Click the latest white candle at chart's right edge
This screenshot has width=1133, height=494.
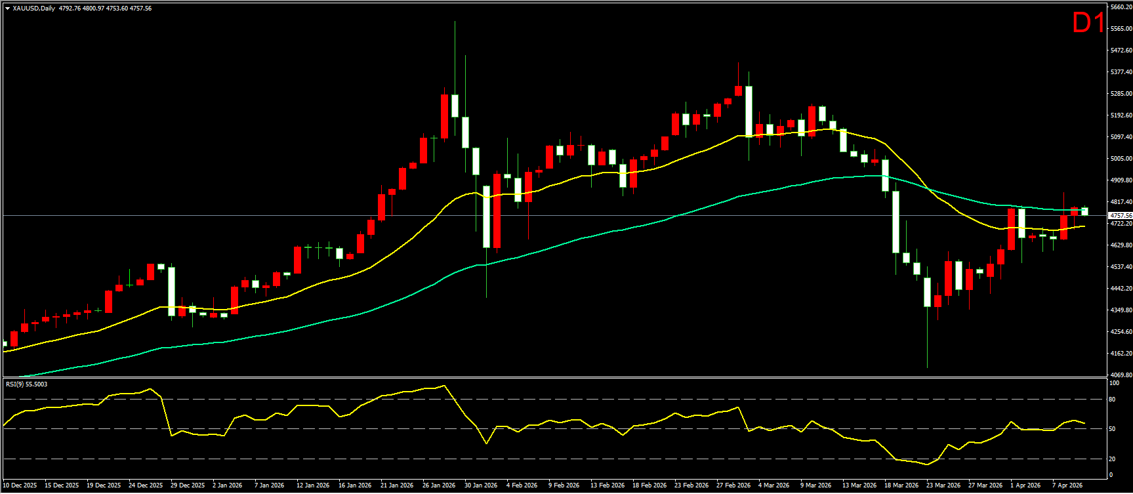(x=1084, y=211)
